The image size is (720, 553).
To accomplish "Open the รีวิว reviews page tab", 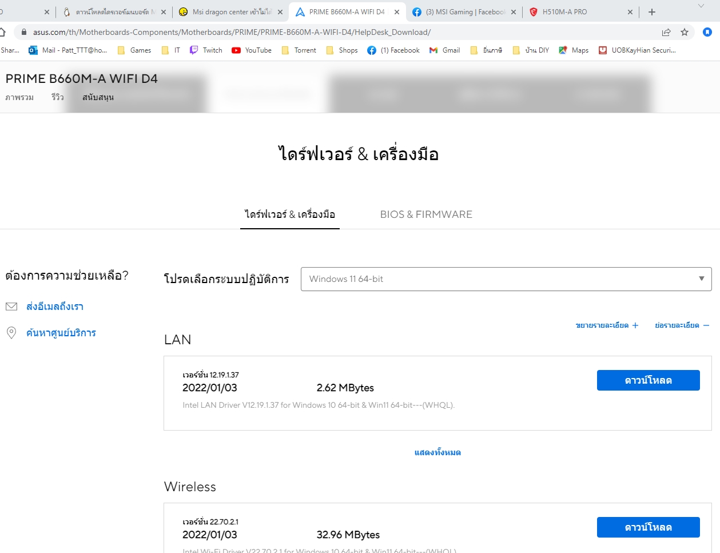I will (58, 97).
